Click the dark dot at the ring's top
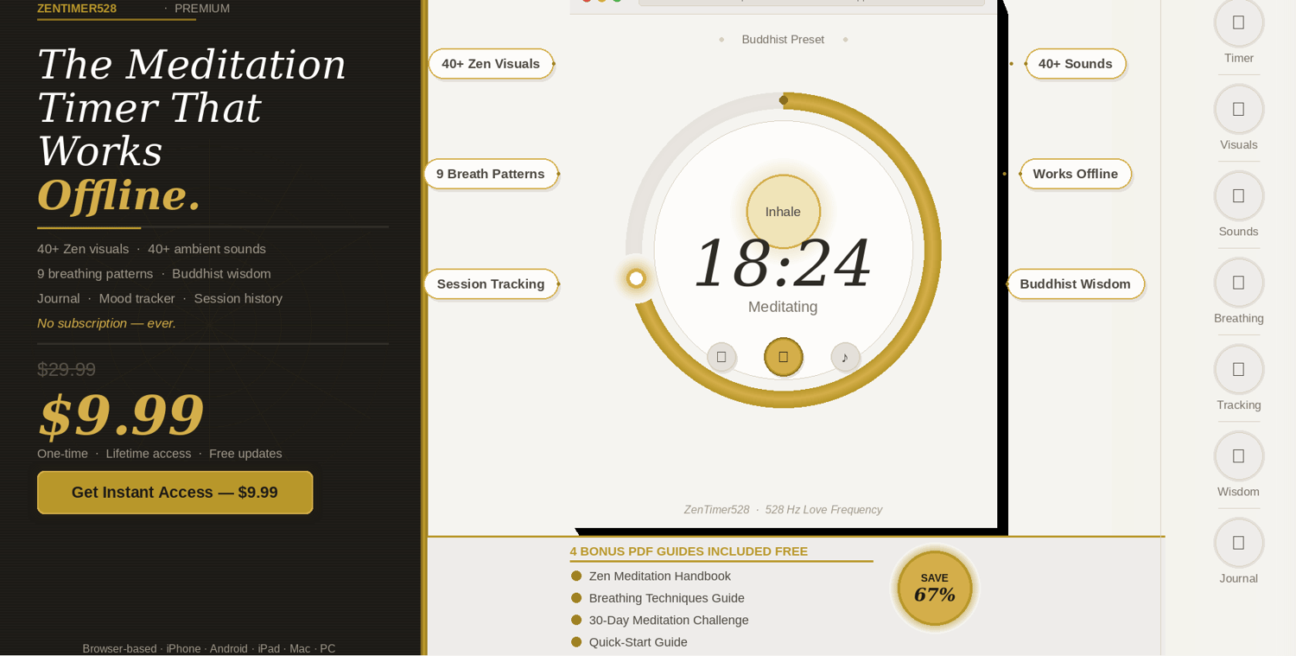1296x656 pixels. click(784, 100)
